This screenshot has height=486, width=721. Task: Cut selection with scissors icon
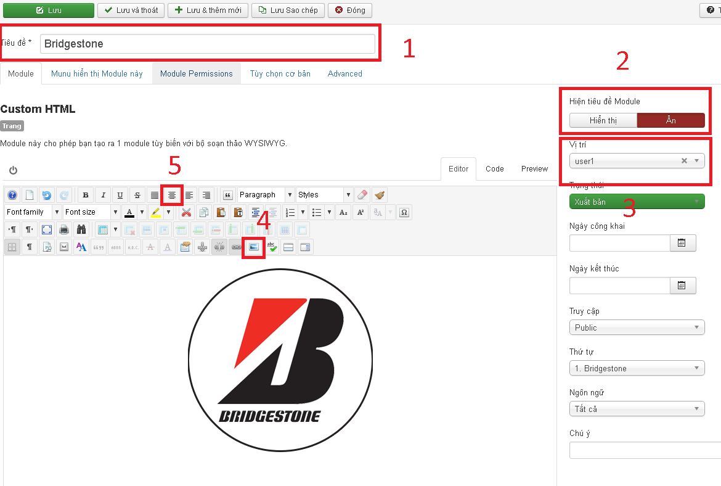point(186,212)
